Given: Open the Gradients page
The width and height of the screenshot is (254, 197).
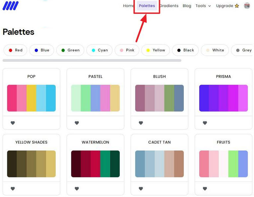Looking at the screenshot, I should point(169,6).
